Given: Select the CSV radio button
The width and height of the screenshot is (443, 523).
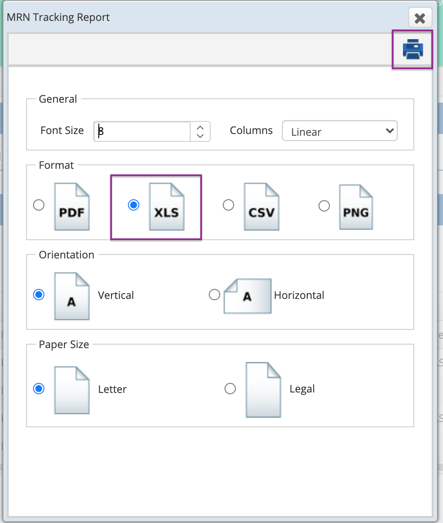Looking at the screenshot, I should pyautogui.click(x=228, y=205).
